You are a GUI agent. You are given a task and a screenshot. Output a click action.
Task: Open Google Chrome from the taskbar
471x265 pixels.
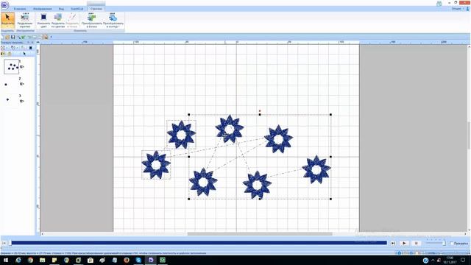point(30,260)
